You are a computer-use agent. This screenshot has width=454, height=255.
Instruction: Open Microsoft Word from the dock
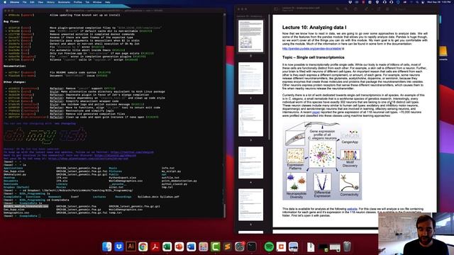tap(191, 246)
